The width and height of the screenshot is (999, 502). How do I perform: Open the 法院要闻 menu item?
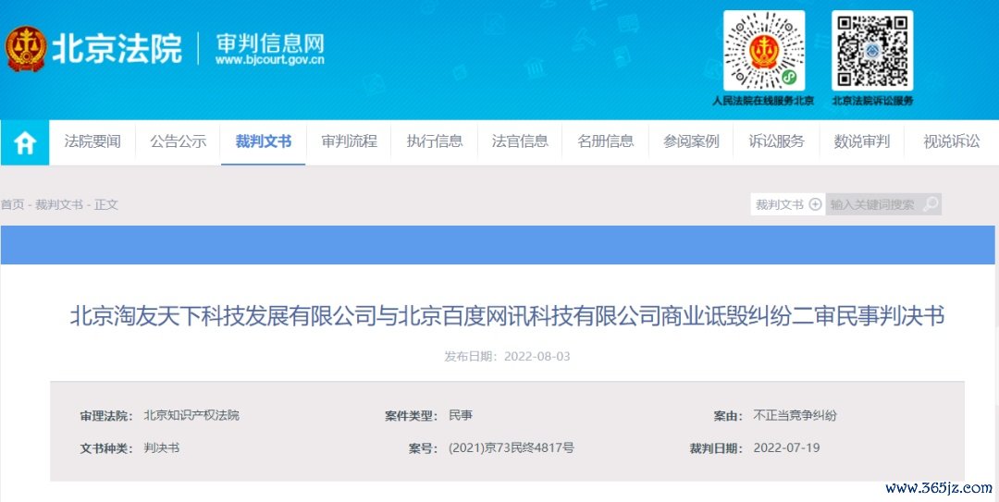tap(92, 141)
